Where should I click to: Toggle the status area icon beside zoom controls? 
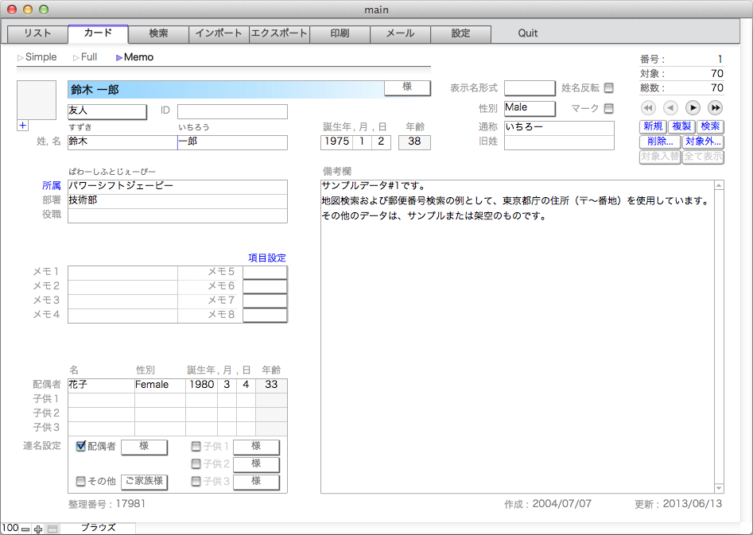(x=52, y=529)
